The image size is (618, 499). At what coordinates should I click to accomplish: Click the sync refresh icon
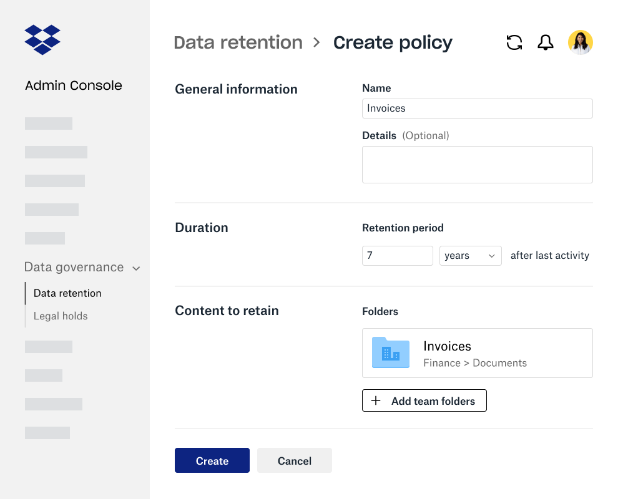click(x=514, y=42)
